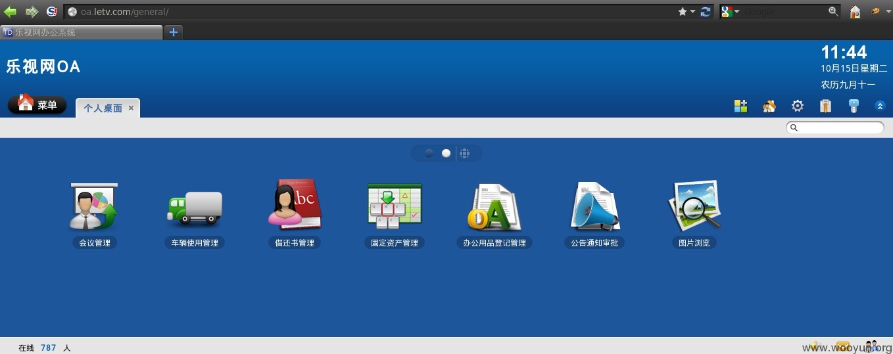Viewport: 893px width, 354px height.
Task: Click the 农历九月十一 lunar date text
Action: point(848,85)
